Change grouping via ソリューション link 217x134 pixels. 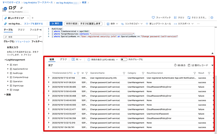[x=23, y=41]
